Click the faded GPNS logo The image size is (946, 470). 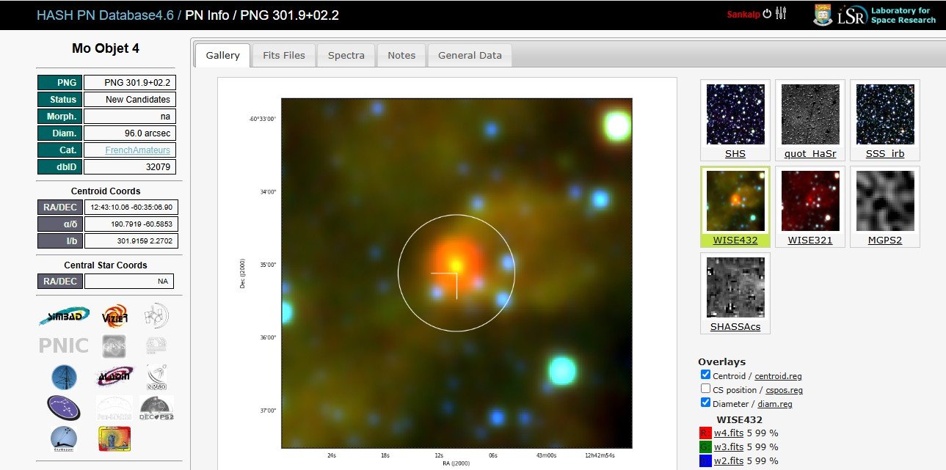pos(114,346)
